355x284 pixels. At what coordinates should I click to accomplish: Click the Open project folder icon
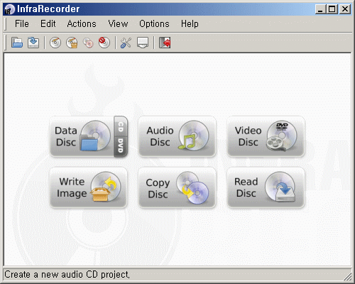pos(17,43)
